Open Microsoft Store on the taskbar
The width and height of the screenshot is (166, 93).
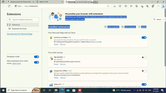pyautogui.click(x=74, y=90)
